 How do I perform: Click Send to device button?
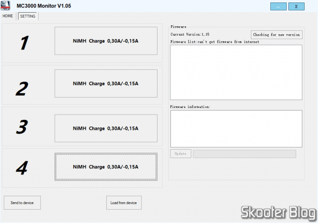pyautogui.click(x=22, y=203)
